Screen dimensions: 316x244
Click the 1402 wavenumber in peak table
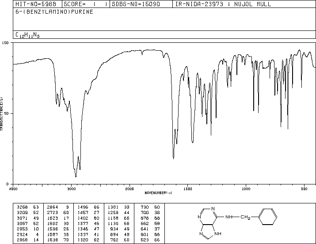(83, 218)
